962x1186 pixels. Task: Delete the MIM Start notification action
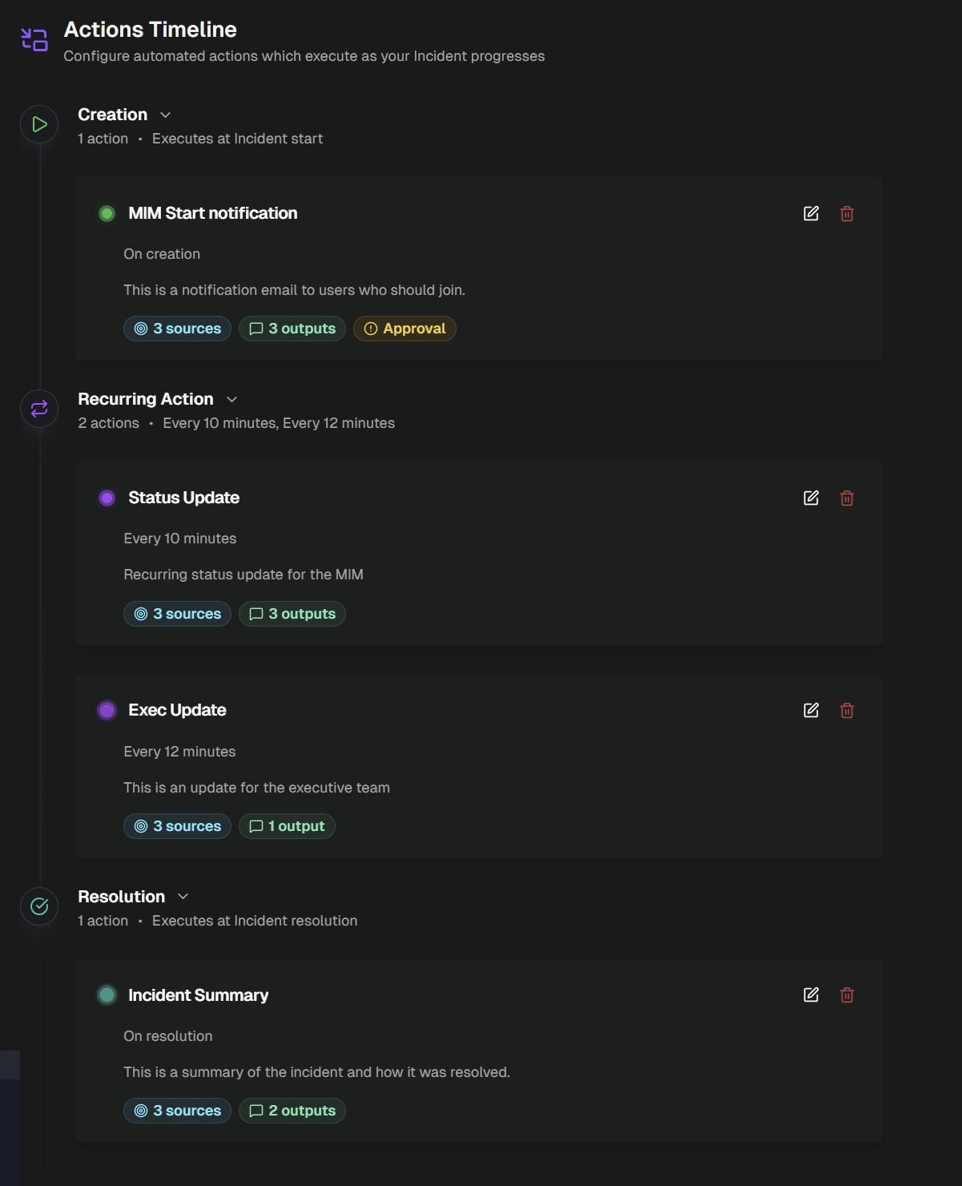point(847,214)
